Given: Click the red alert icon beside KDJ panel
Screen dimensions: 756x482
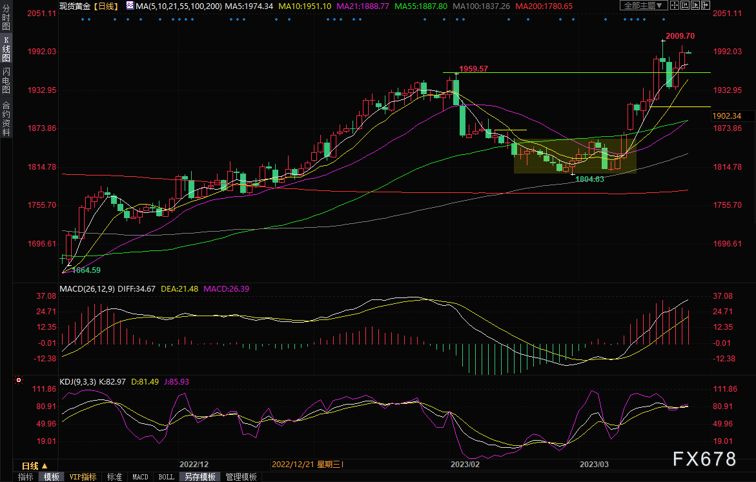Looking at the screenshot, I should pos(19,380).
